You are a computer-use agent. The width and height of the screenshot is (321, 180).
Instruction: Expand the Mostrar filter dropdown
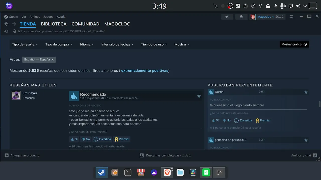pos(182,44)
